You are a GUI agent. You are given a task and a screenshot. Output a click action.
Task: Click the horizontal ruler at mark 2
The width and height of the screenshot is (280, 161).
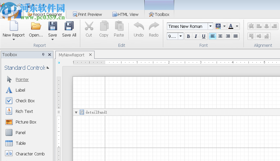point(169,62)
